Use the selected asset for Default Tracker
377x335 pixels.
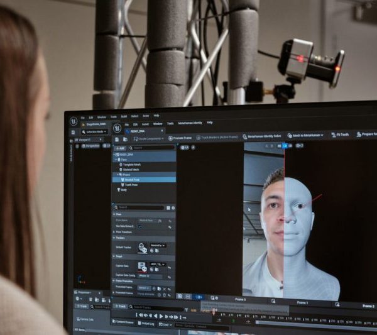pos(151,251)
